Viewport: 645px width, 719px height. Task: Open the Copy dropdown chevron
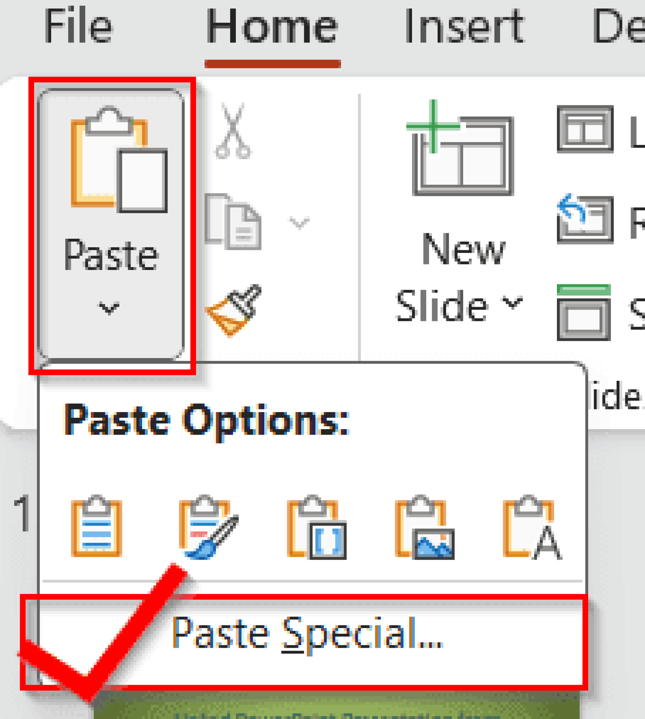[299, 223]
